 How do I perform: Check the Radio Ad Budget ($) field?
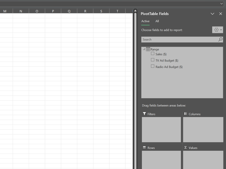153,66
